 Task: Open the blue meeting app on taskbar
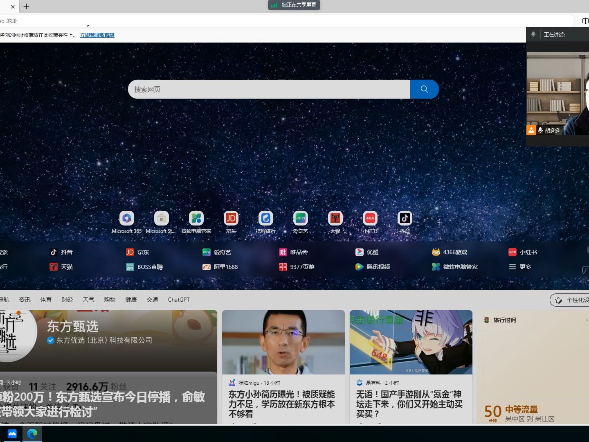[x=12, y=433]
